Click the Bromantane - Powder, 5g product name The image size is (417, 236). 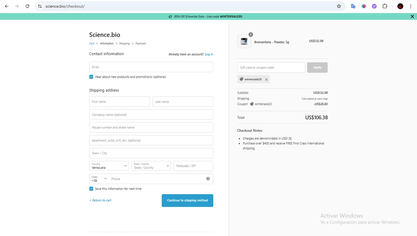pos(272,42)
